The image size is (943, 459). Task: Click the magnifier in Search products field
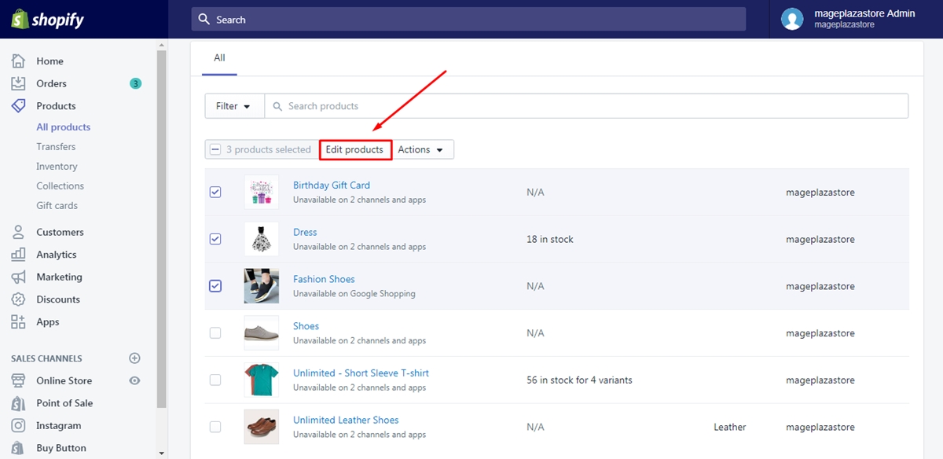point(277,106)
